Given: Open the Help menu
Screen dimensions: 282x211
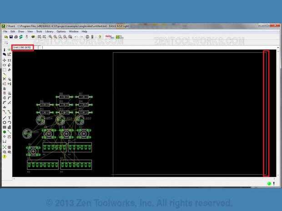Looking at the screenshot, I should pyautogui.click(x=84, y=31).
